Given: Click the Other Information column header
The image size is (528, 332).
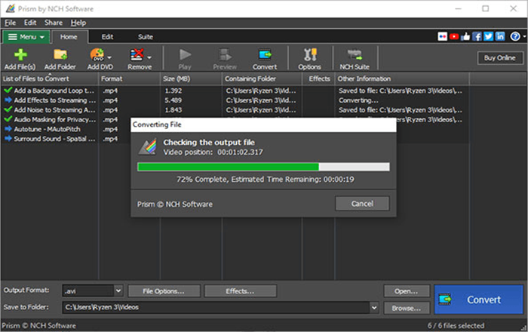Looking at the screenshot, I should 402,78.
